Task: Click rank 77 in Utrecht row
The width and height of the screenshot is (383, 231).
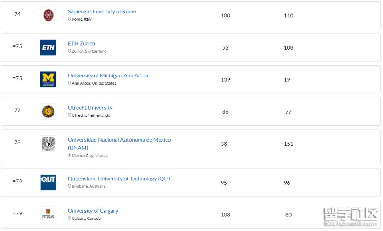Action: click(17, 110)
